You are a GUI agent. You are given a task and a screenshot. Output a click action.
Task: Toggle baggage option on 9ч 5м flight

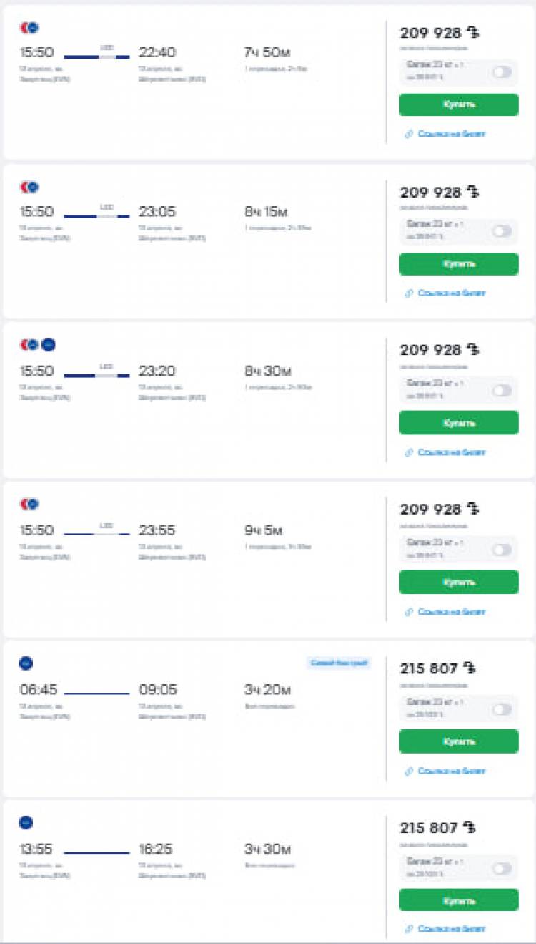(502, 550)
